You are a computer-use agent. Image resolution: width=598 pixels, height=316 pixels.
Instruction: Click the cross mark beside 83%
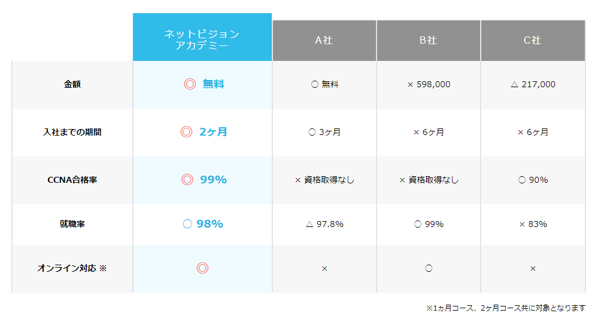(x=521, y=225)
